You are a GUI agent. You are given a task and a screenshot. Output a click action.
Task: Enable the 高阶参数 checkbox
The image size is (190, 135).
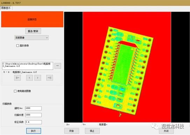(18, 46)
